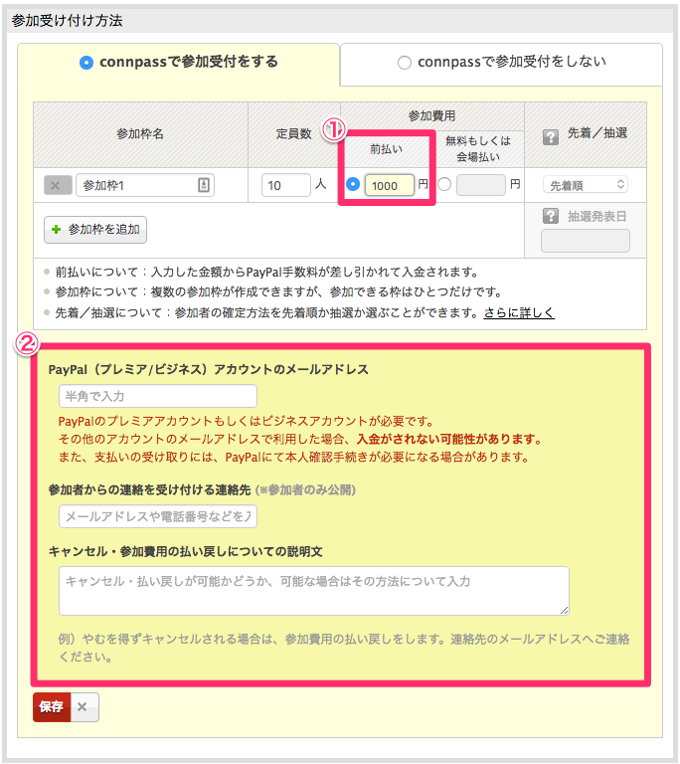Click the 参加枠名 column header text
This screenshot has height=764, width=680.
[140, 133]
